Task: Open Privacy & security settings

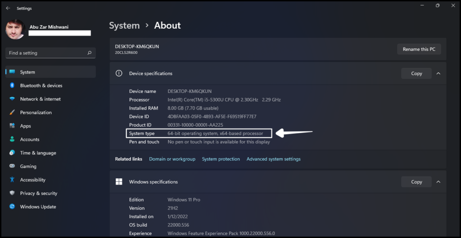Action: click(50, 193)
